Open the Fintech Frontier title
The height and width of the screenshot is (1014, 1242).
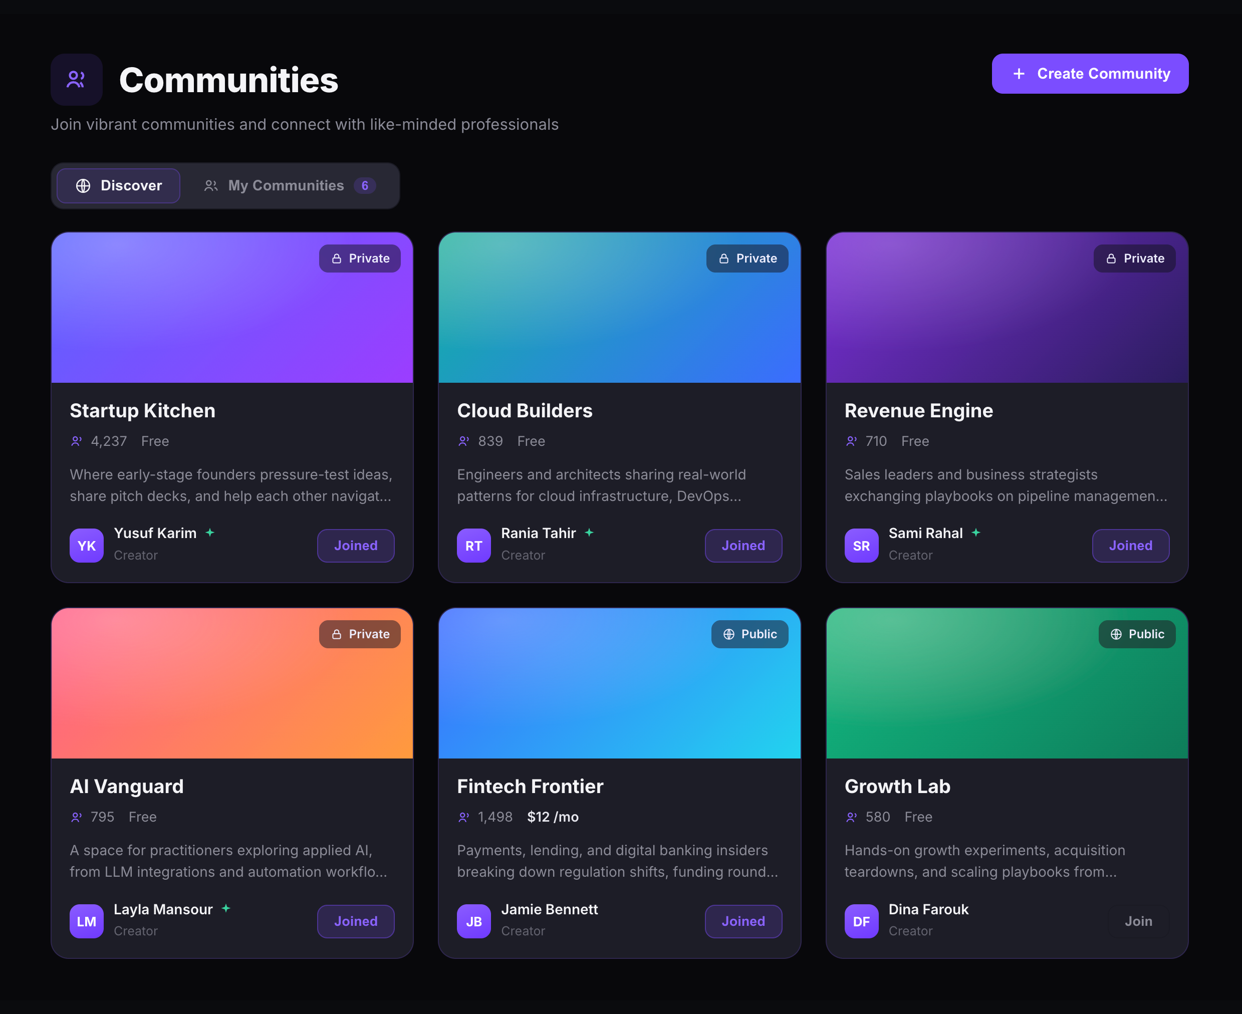(x=530, y=787)
